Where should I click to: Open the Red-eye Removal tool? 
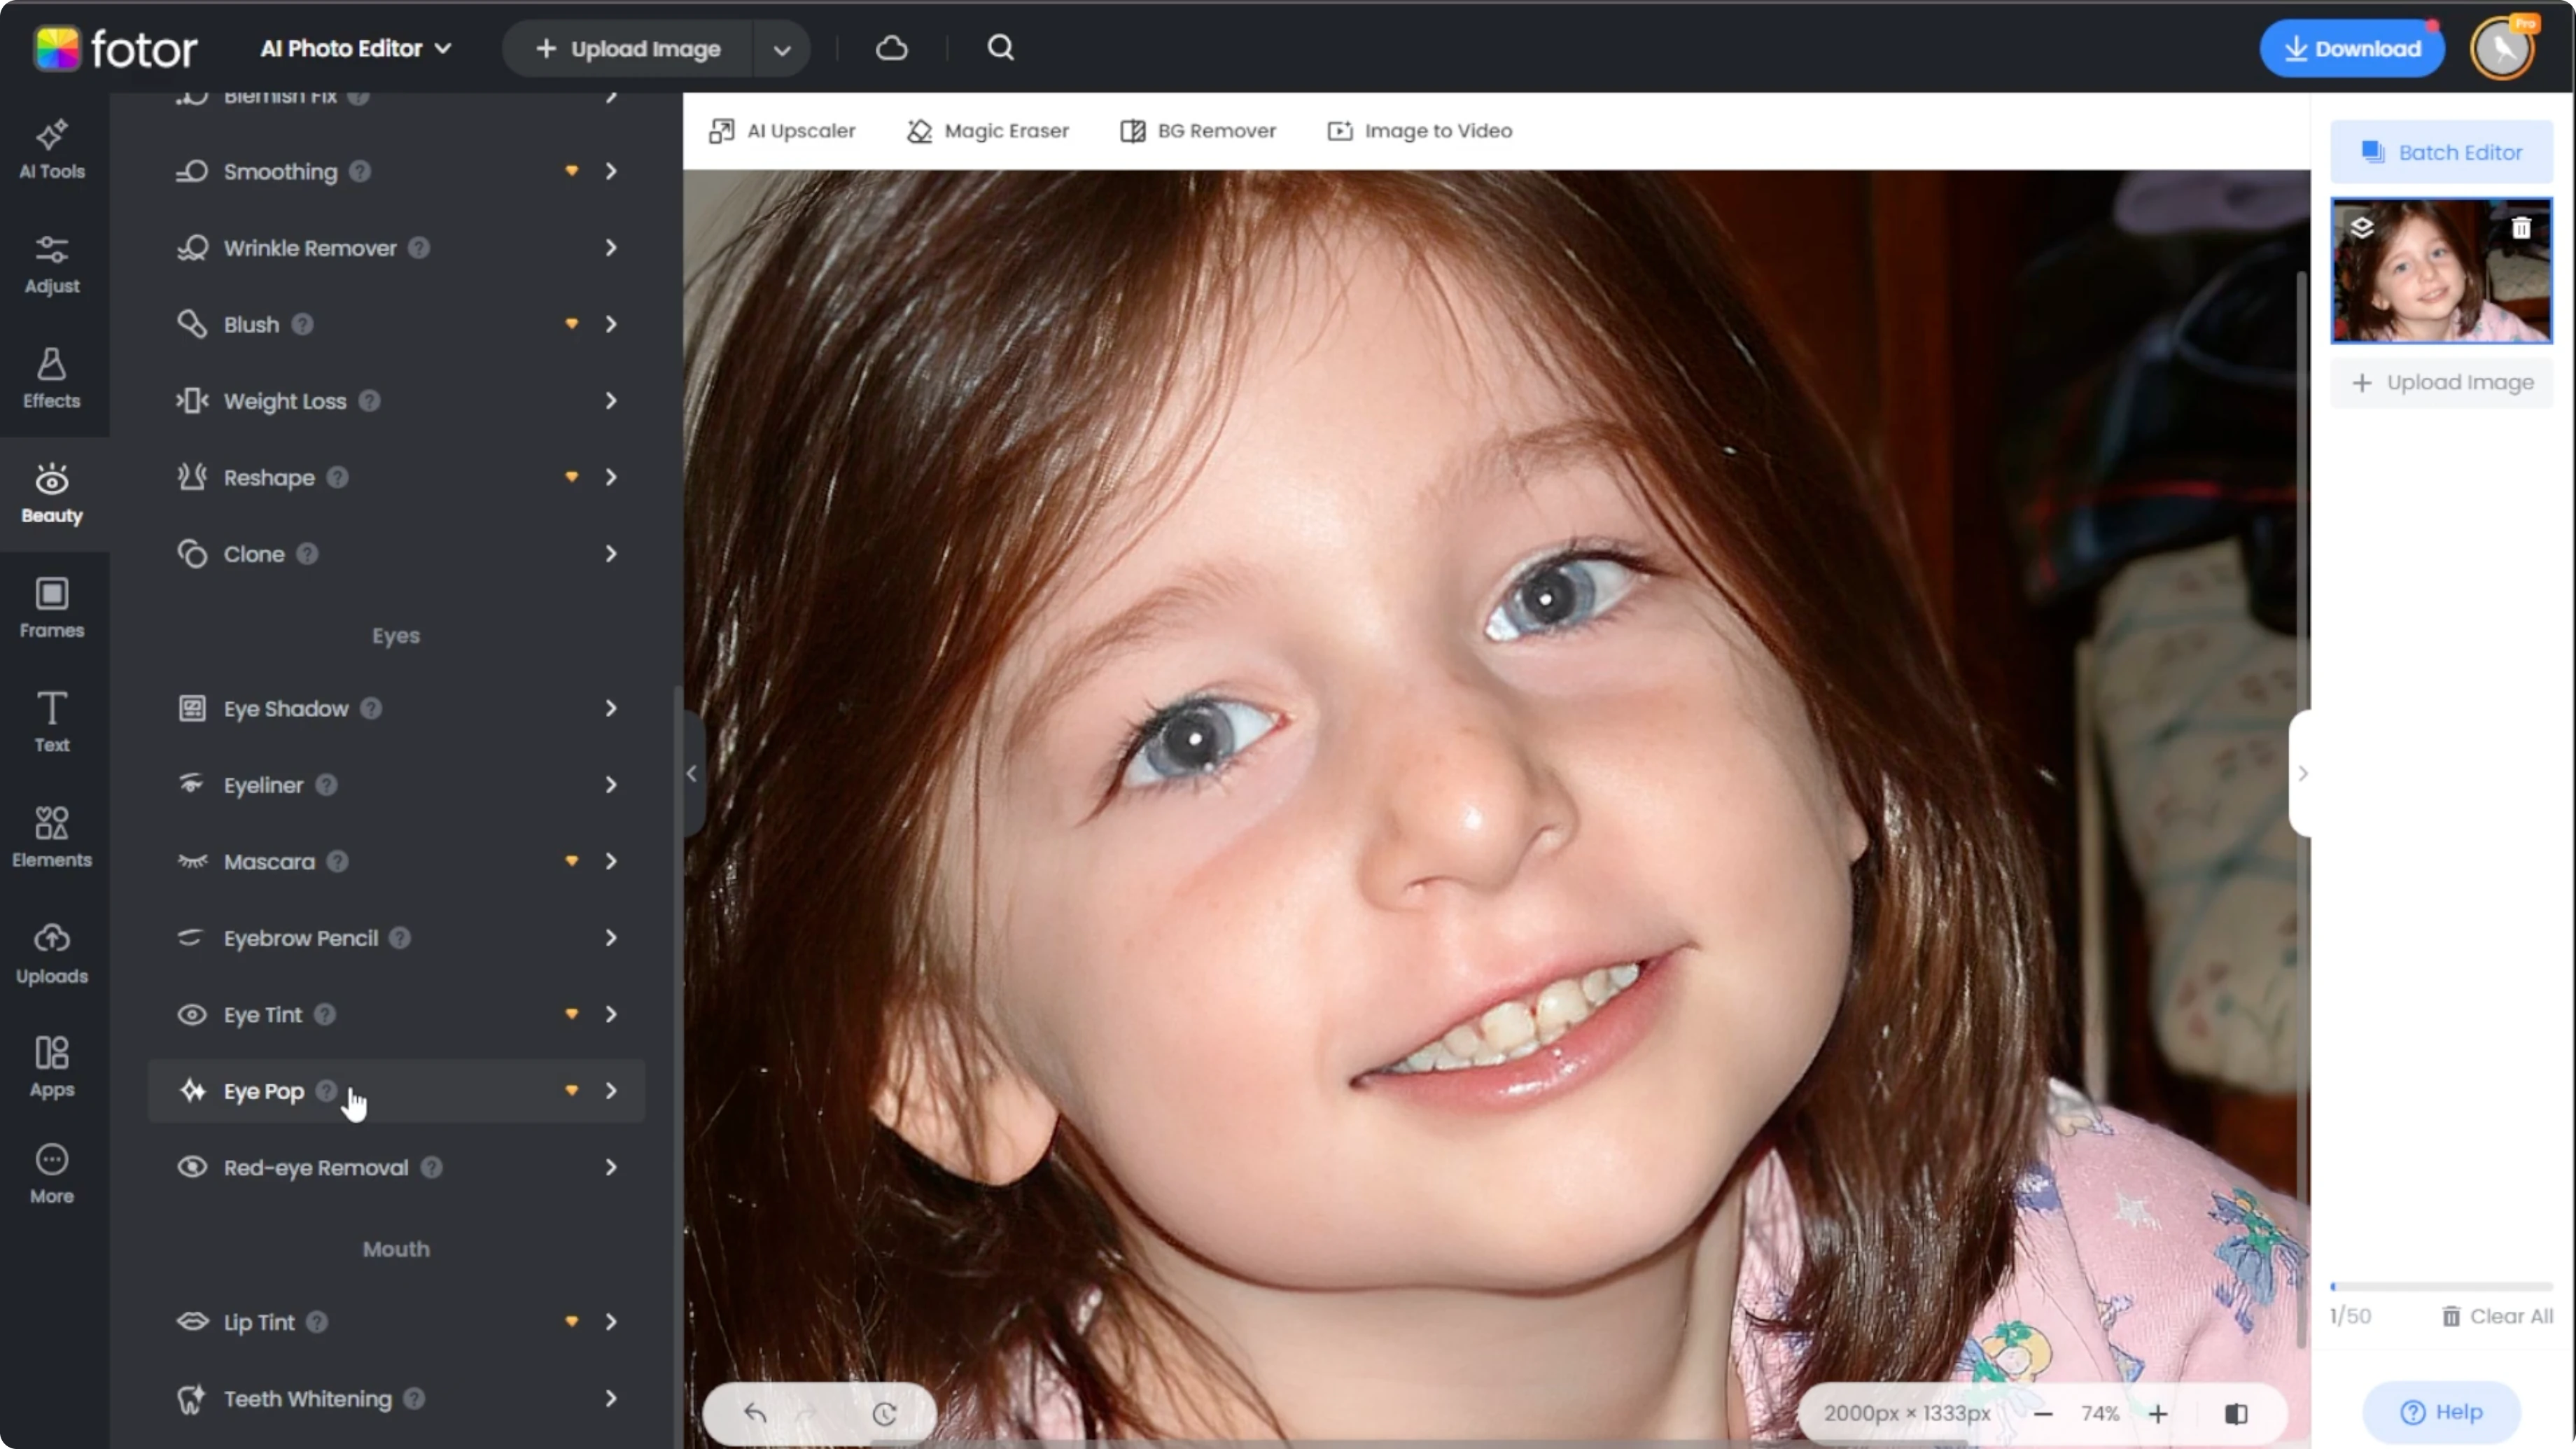point(396,1168)
